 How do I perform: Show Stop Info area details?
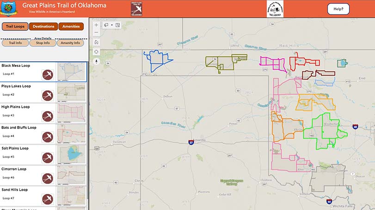43,43
